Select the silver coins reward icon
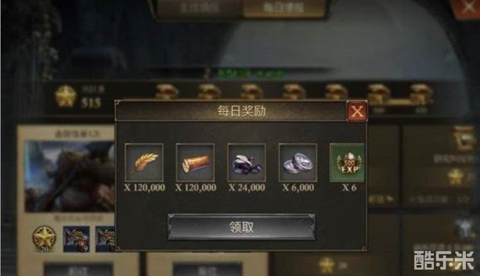This screenshot has height=276, width=480. click(x=297, y=163)
